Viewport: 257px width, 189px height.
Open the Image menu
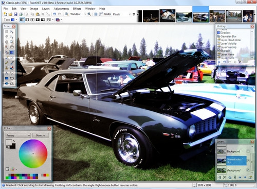pos(34,9)
